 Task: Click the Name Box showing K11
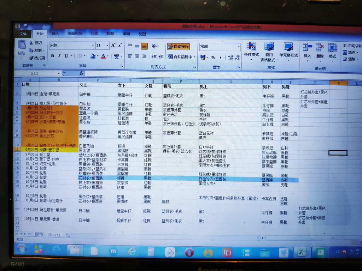click(x=39, y=73)
